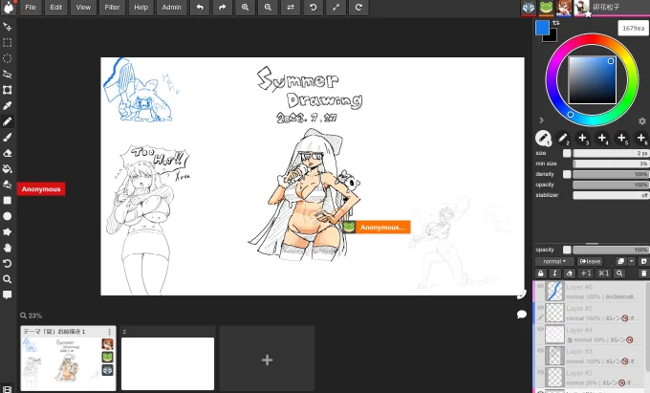
Task: Open the comment tool in left toolbar
Action: [x=7, y=295]
